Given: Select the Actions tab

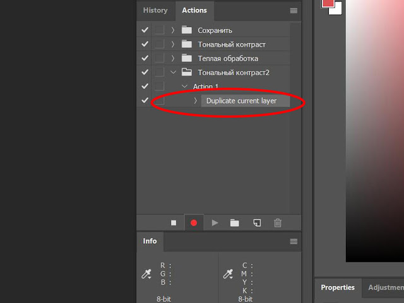Looking at the screenshot, I should click(x=194, y=10).
